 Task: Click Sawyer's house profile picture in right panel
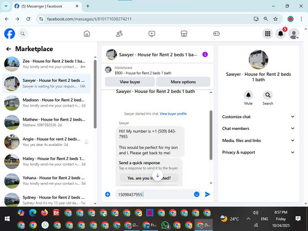(258, 60)
